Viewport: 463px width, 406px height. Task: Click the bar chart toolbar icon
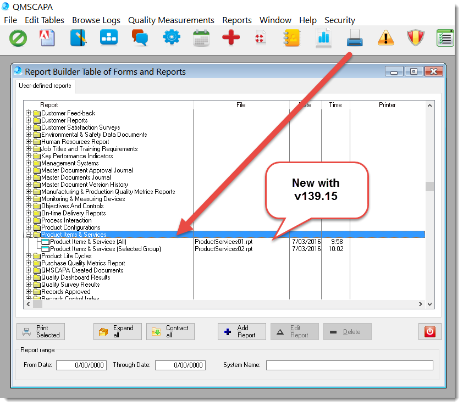(x=323, y=38)
